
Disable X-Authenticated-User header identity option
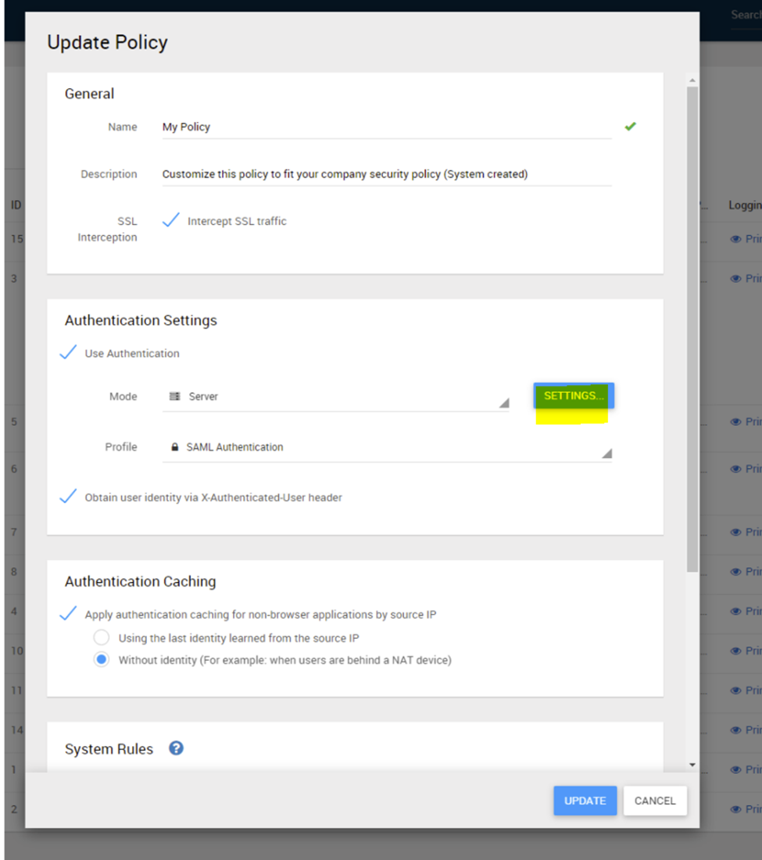(69, 497)
